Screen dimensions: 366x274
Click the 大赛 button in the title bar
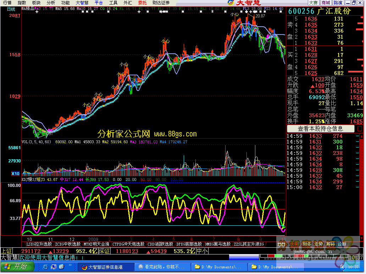(x=314, y=3)
